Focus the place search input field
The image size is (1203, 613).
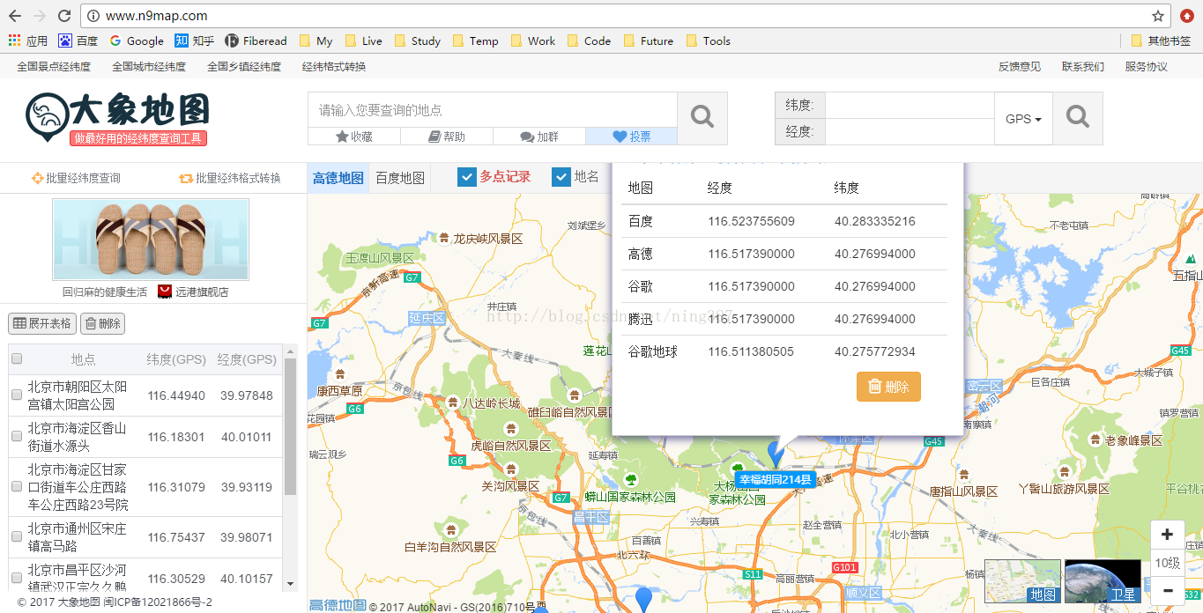(x=492, y=110)
